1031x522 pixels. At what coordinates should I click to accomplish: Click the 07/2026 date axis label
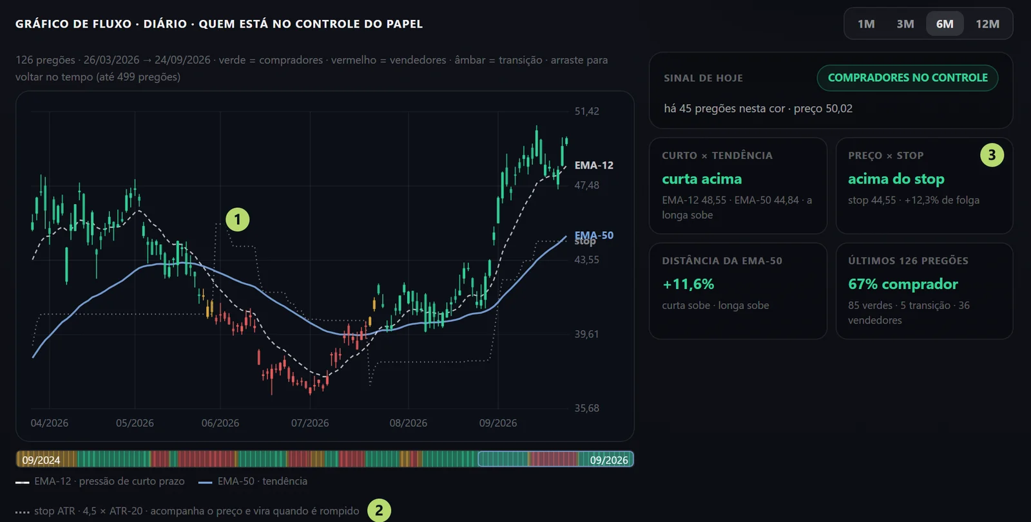tap(310, 423)
